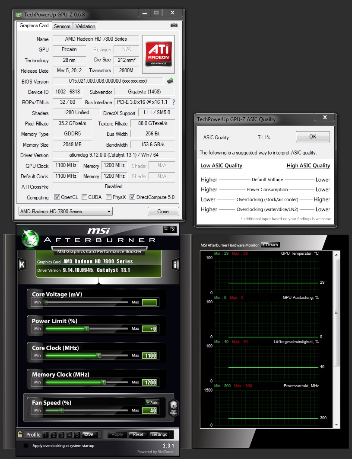
Task: Click the Fan Speed 40 value box
Action: pyautogui.click(x=149, y=411)
